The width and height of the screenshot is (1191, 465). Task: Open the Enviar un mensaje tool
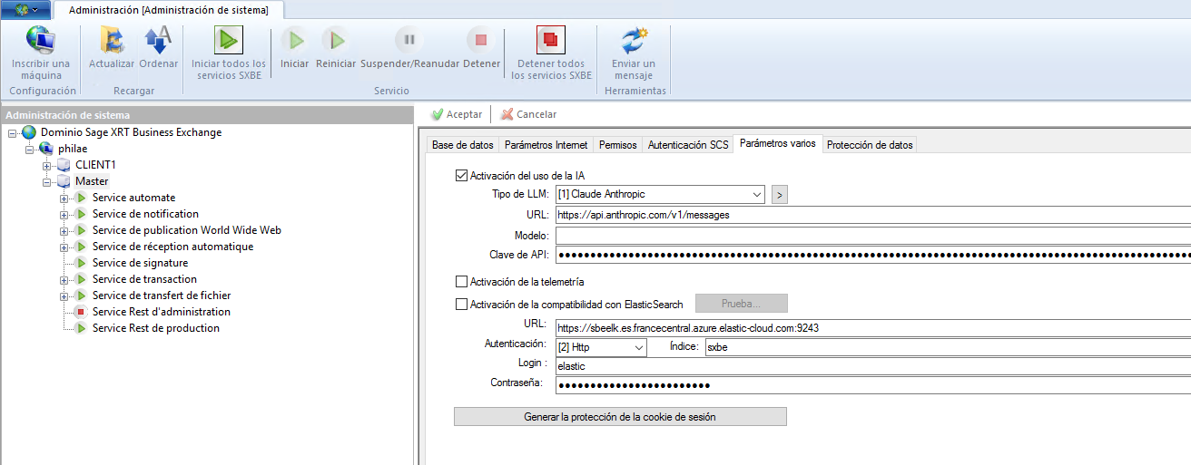click(x=633, y=40)
